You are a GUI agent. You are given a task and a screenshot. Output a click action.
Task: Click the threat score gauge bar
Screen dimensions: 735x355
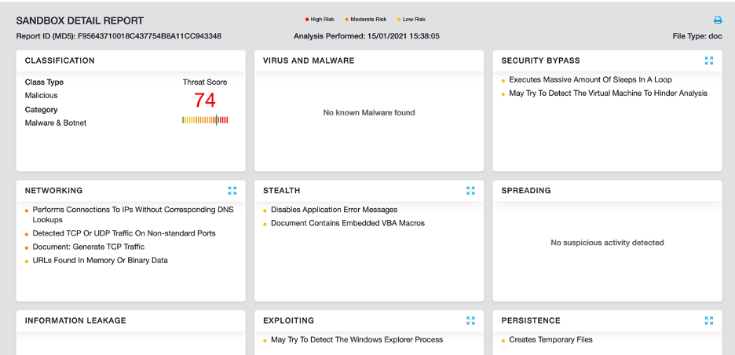point(205,120)
